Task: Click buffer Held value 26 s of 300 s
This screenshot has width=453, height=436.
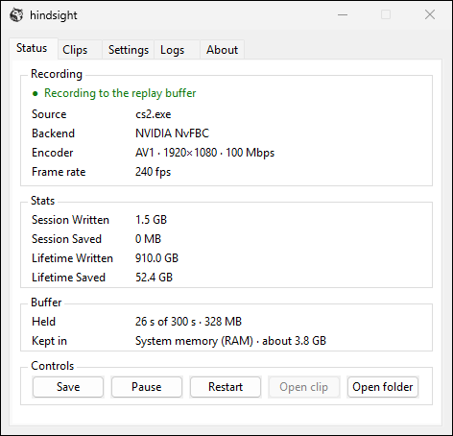Action: (x=166, y=322)
